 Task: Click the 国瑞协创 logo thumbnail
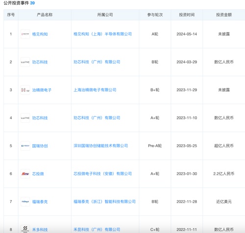coord(25,146)
